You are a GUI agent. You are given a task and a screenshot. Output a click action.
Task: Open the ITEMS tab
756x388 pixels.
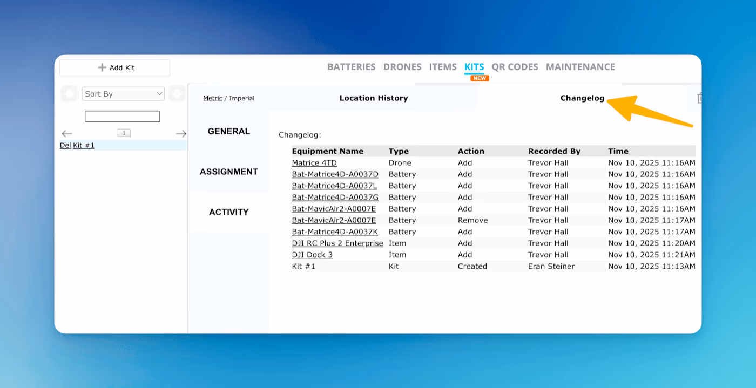[443, 67]
